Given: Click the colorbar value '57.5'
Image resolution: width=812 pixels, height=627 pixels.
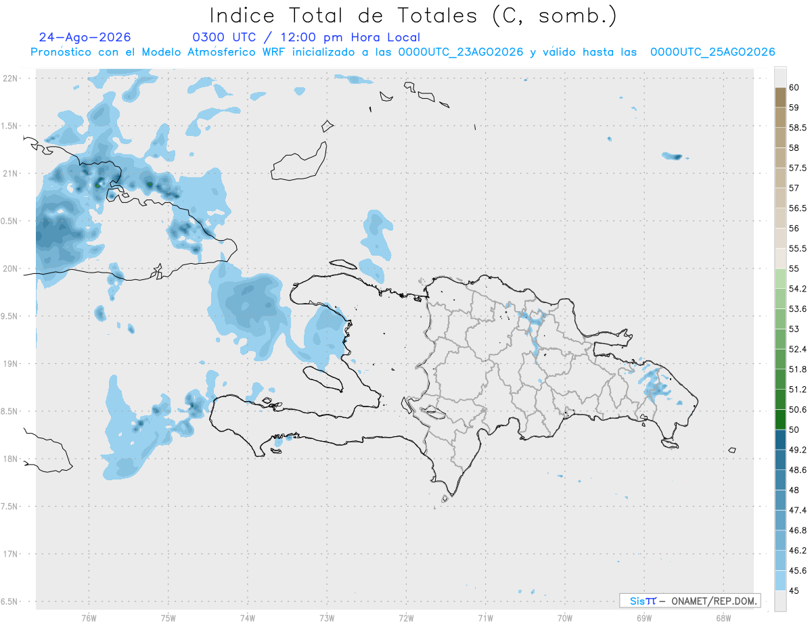Looking at the screenshot, I should point(797,168).
